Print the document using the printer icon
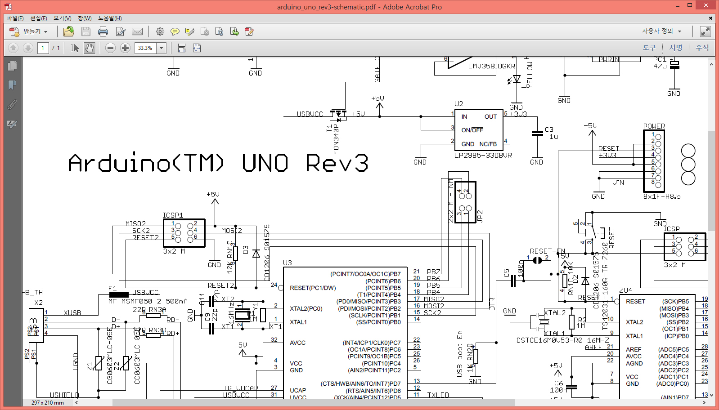This screenshot has height=410, width=719. pyautogui.click(x=103, y=31)
